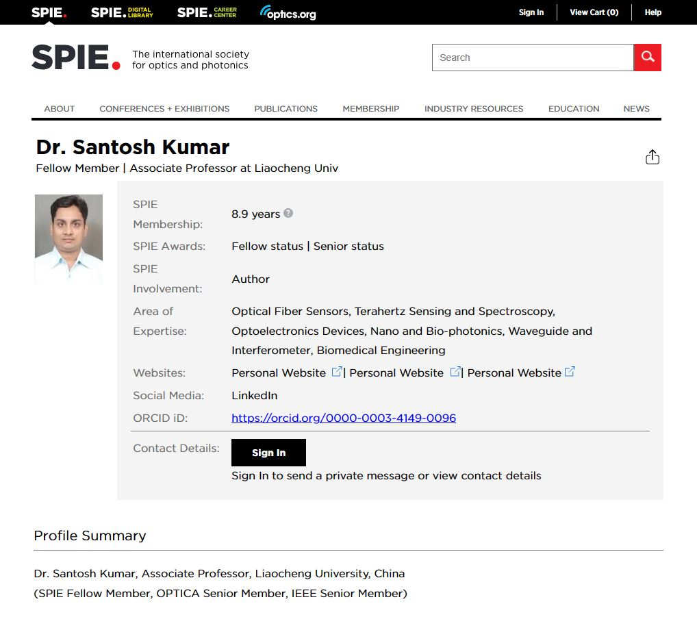Click the red search magnifier button

pyautogui.click(x=647, y=58)
